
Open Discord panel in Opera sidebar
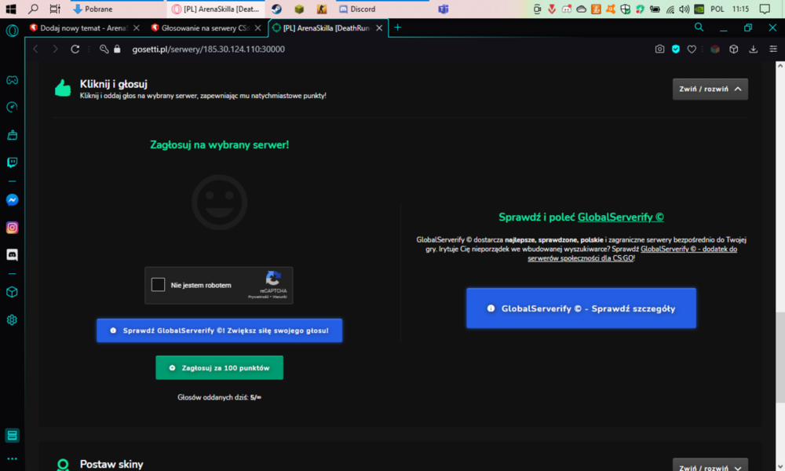[12, 255]
